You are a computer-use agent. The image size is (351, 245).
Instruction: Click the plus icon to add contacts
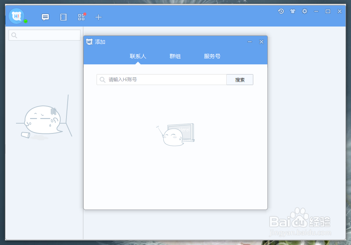(98, 17)
